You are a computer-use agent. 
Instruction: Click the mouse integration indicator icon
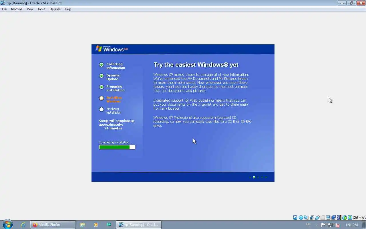(345, 218)
